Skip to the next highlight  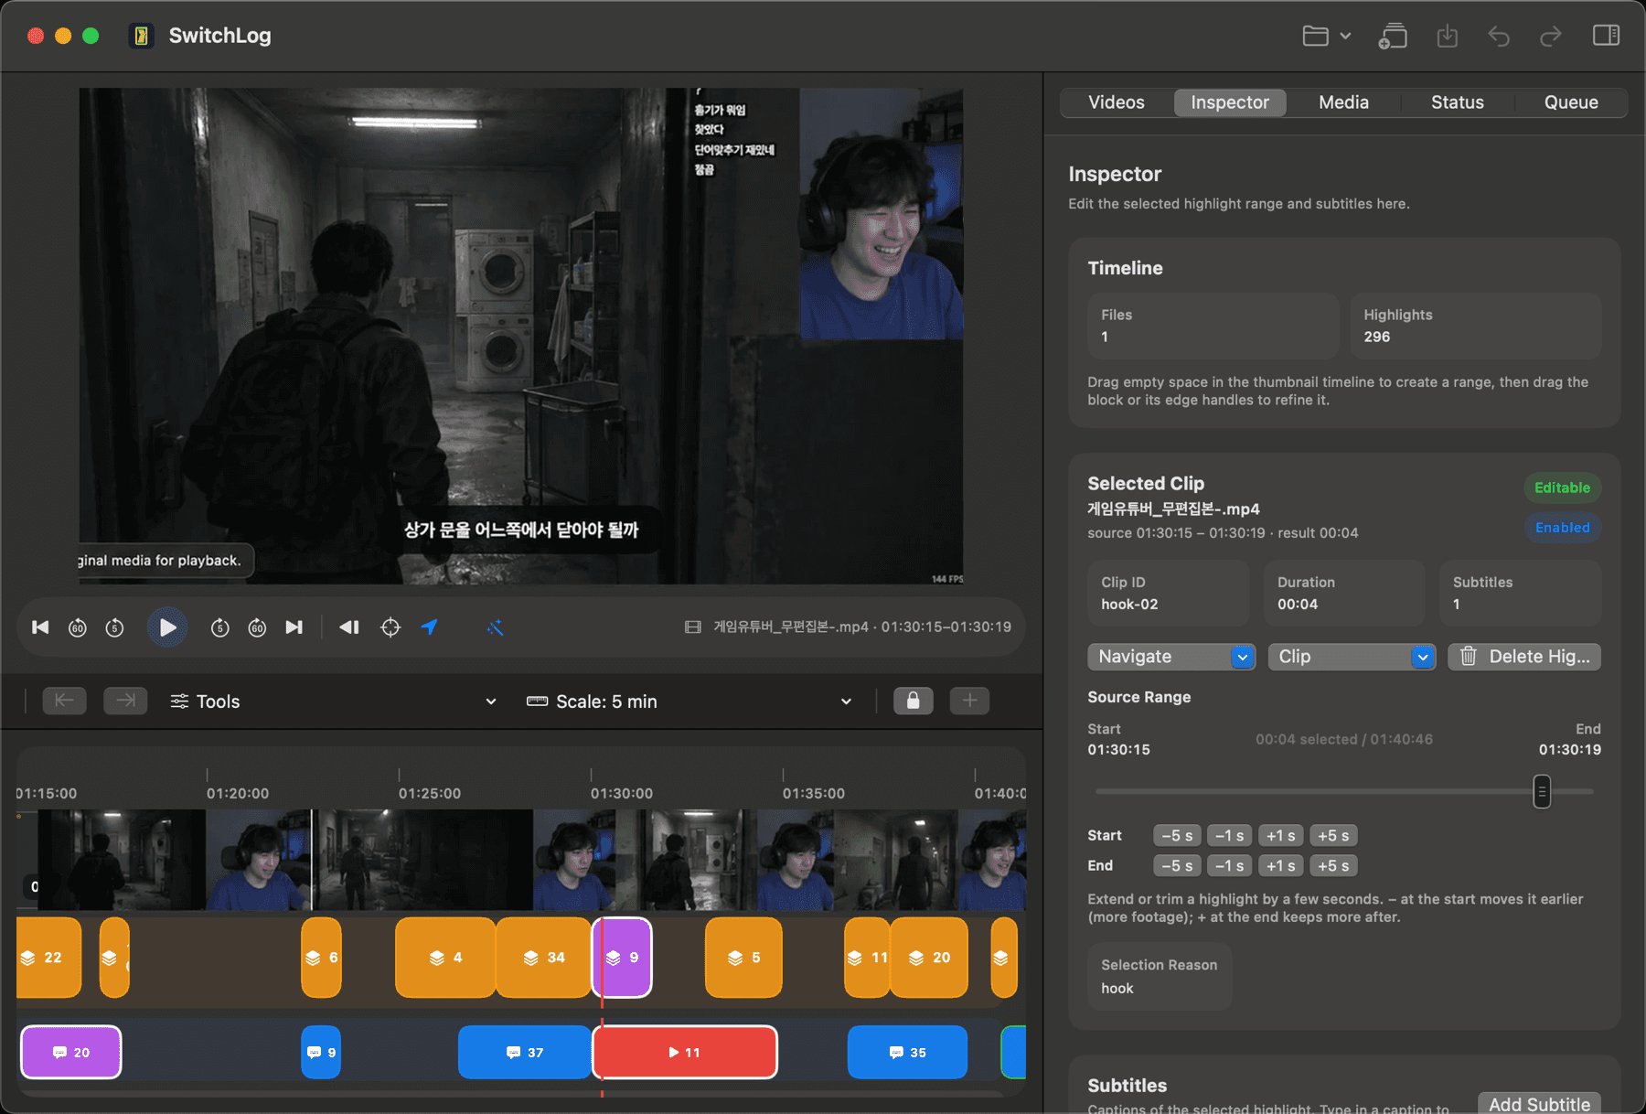click(294, 627)
